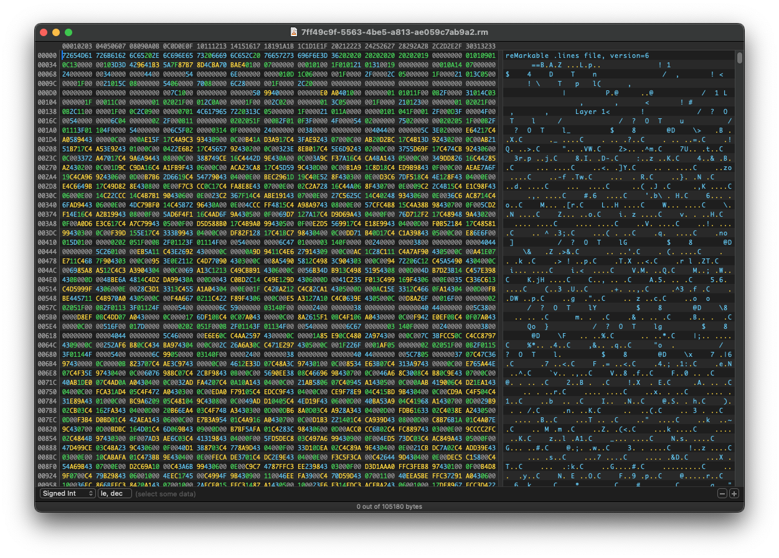Click the vertical scrollbar thumb
This screenshot has height=558, width=779.
pyautogui.click(x=739, y=58)
